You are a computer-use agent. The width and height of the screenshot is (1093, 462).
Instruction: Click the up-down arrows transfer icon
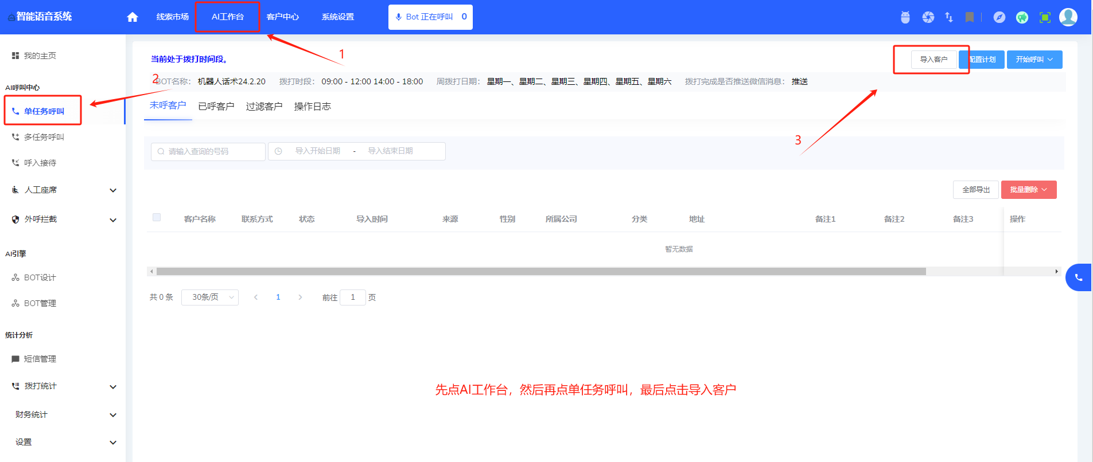[x=949, y=17]
